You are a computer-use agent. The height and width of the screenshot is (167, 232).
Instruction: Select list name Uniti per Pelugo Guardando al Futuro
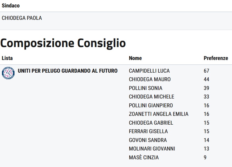pos(68,71)
